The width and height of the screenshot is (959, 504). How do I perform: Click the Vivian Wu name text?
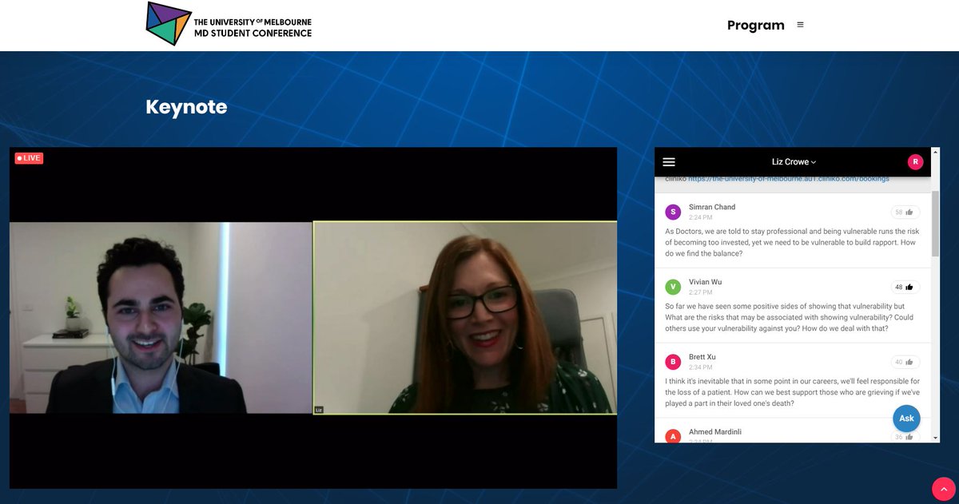(705, 282)
